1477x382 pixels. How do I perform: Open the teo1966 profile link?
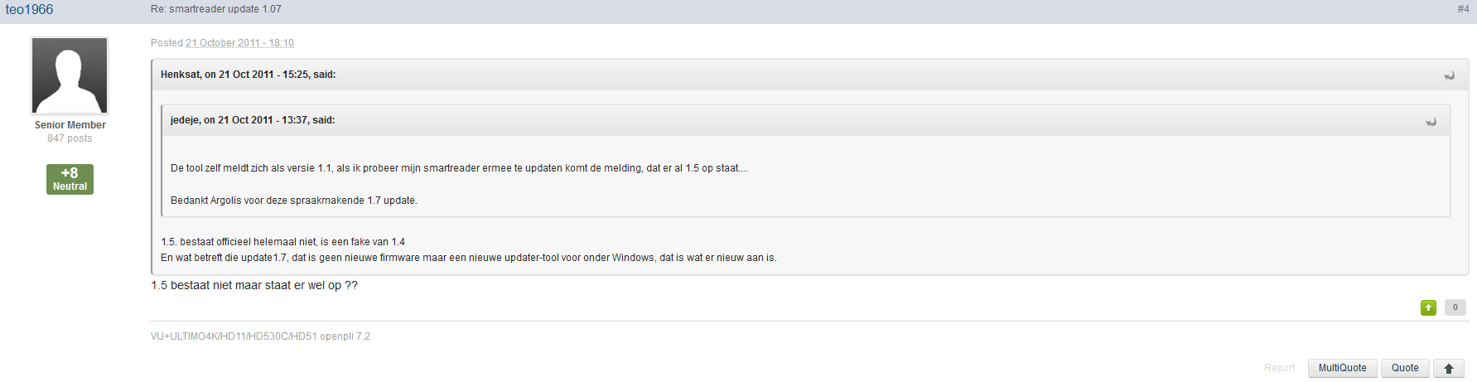(x=29, y=10)
